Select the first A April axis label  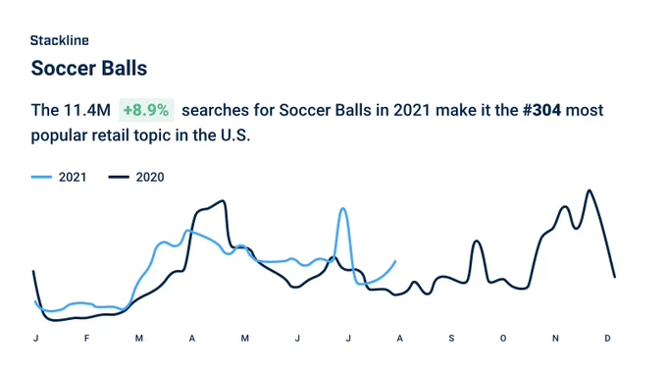click(x=192, y=338)
